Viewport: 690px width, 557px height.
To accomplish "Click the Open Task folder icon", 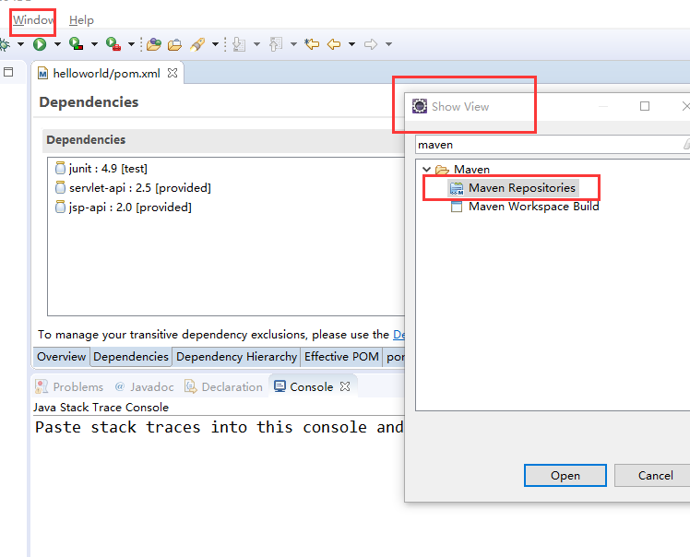I will 174,44.
